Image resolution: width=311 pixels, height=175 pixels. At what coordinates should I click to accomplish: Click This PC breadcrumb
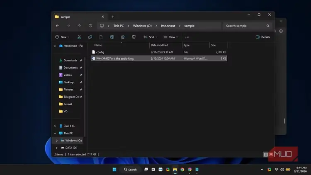pos(119,26)
